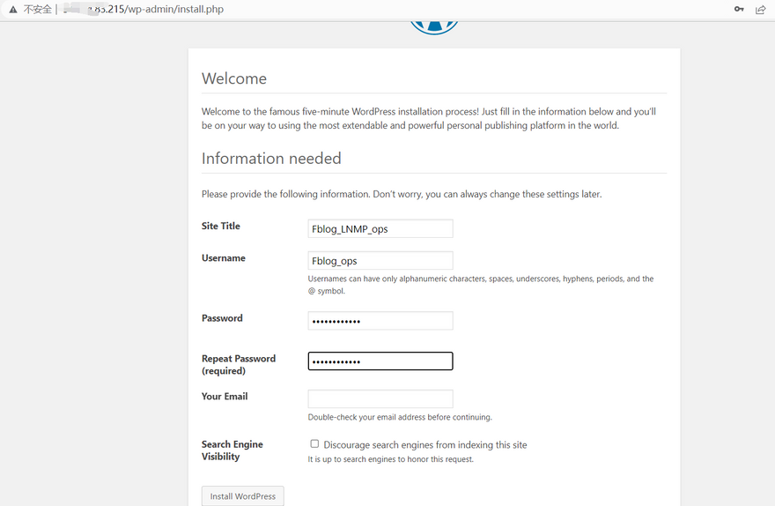
Task: Click 'It is up to search engines' note
Action: click(x=390, y=459)
